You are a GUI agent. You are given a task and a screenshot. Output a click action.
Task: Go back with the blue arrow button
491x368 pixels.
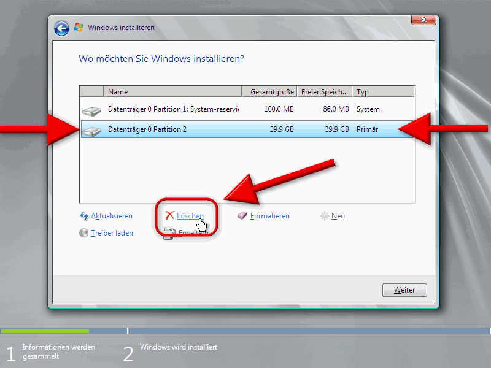pos(62,28)
